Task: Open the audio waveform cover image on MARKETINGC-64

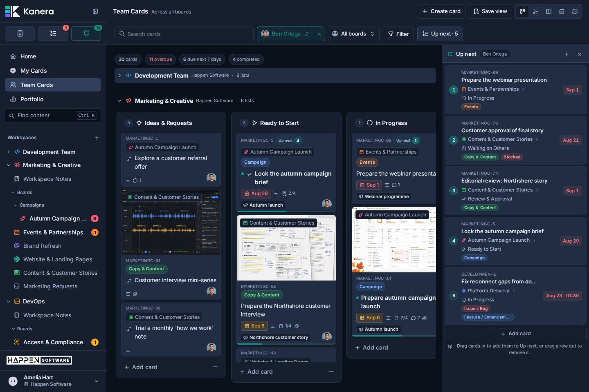Action: [171, 222]
